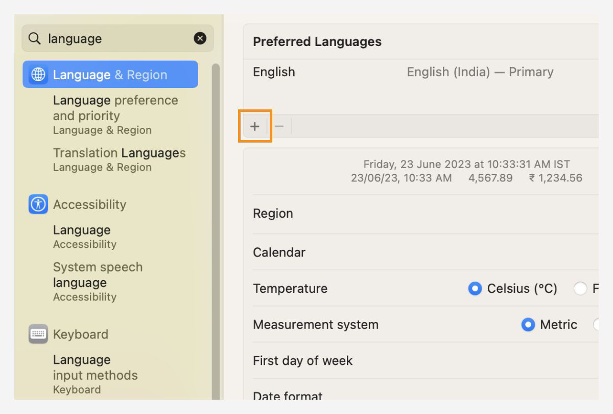Select the Metric measurement system

529,325
